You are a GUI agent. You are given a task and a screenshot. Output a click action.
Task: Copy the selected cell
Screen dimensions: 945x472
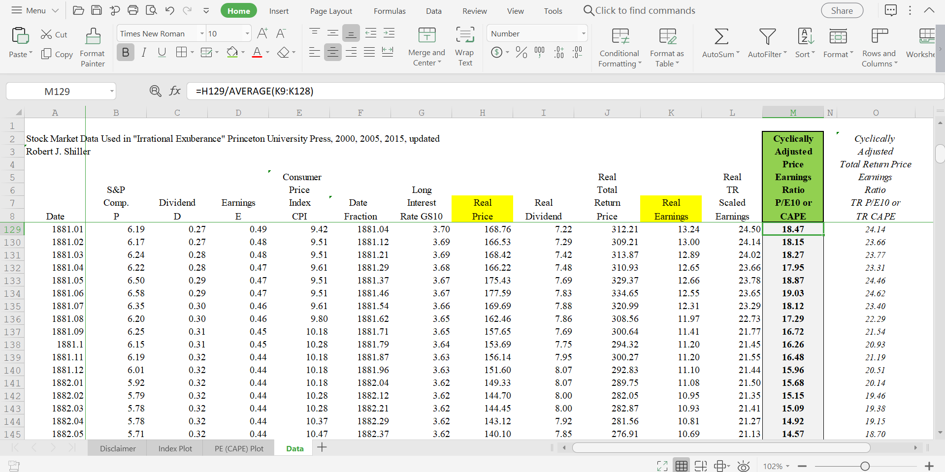57,54
